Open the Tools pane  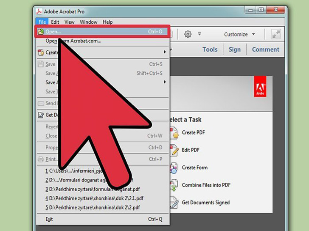[210, 49]
